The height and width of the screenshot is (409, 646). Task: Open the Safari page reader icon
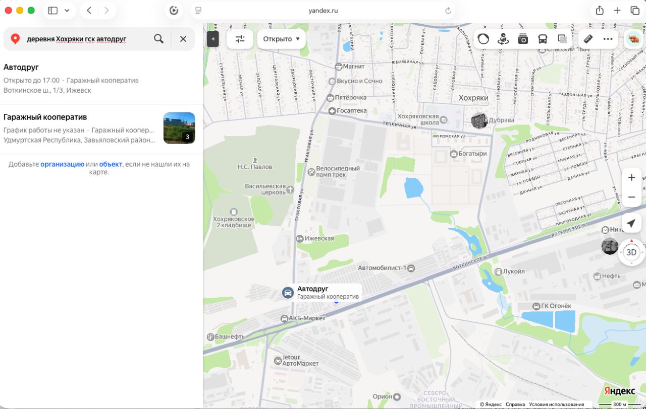click(198, 11)
